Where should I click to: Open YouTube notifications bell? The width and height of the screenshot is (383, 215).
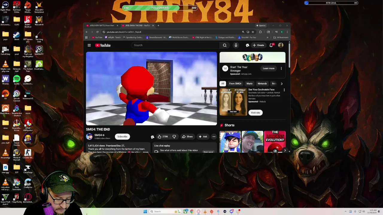tap(271, 45)
